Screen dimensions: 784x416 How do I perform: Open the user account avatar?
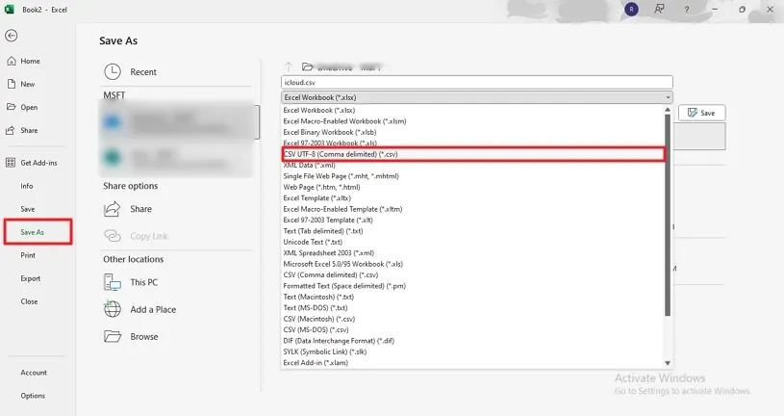[x=631, y=9]
